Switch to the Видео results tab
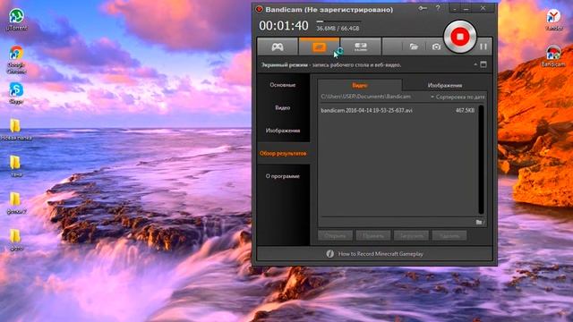The image size is (573, 322). (360, 85)
